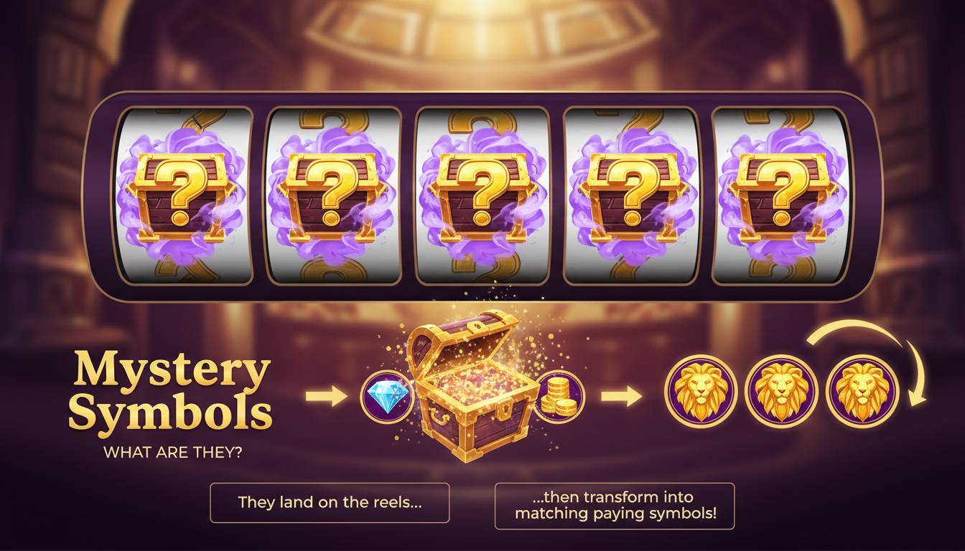Select the fifth reel's mystery chest
The image size is (965, 551).
pyautogui.click(x=780, y=194)
